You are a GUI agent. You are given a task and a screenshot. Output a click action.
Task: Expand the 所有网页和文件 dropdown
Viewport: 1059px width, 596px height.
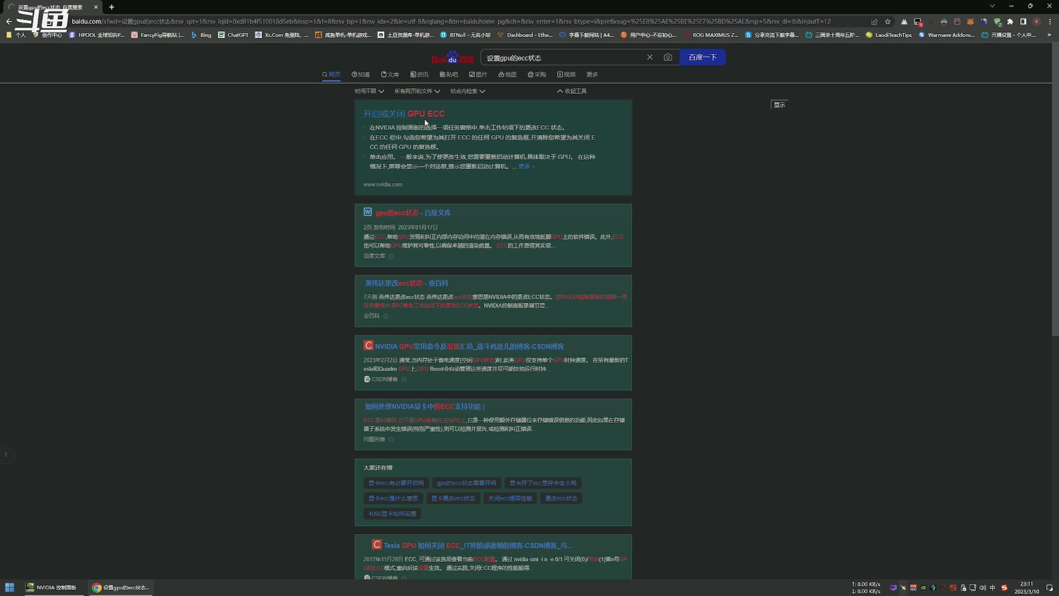tap(417, 91)
